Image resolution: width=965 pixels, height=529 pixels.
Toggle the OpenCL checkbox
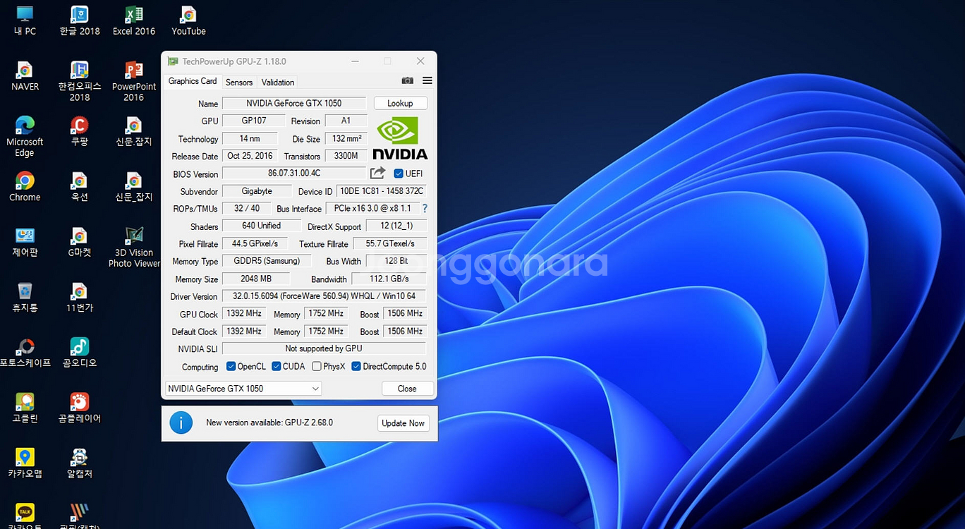(231, 367)
